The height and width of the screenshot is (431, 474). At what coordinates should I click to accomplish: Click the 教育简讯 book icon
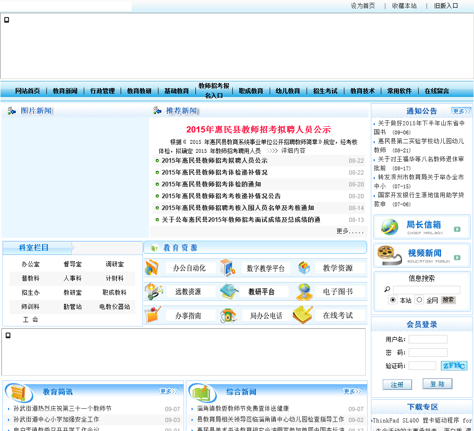pos(19,393)
